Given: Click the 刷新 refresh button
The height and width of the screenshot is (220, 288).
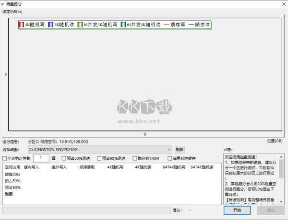Looking at the screenshot, I should (x=180, y=150).
